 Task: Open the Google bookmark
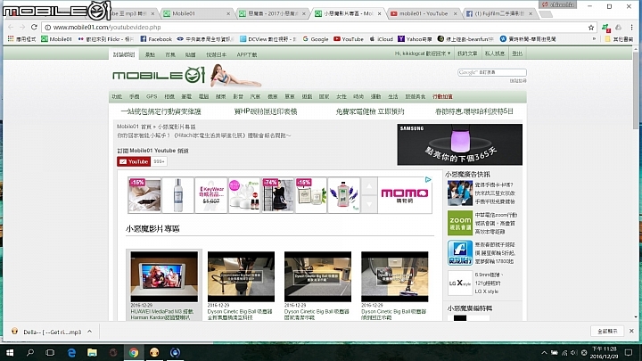click(316, 39)
